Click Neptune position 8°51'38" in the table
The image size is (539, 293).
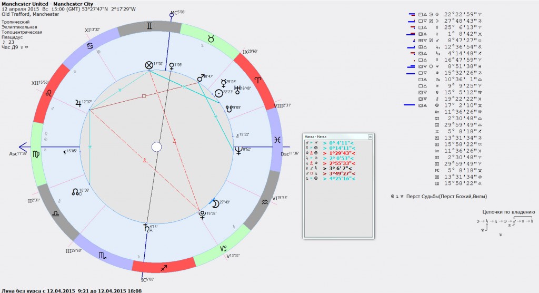pos(461,66)
